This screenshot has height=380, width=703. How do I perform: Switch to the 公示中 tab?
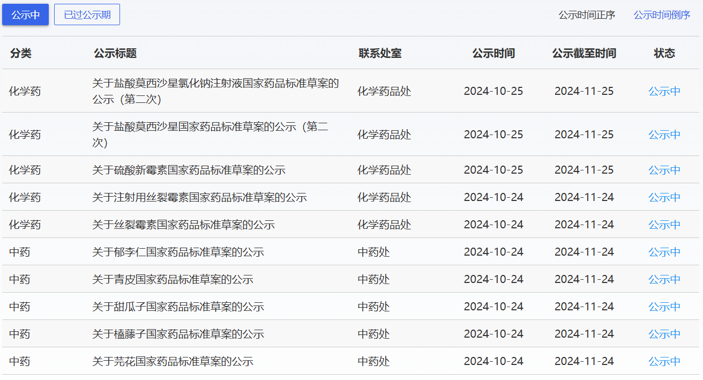point(26,14)
